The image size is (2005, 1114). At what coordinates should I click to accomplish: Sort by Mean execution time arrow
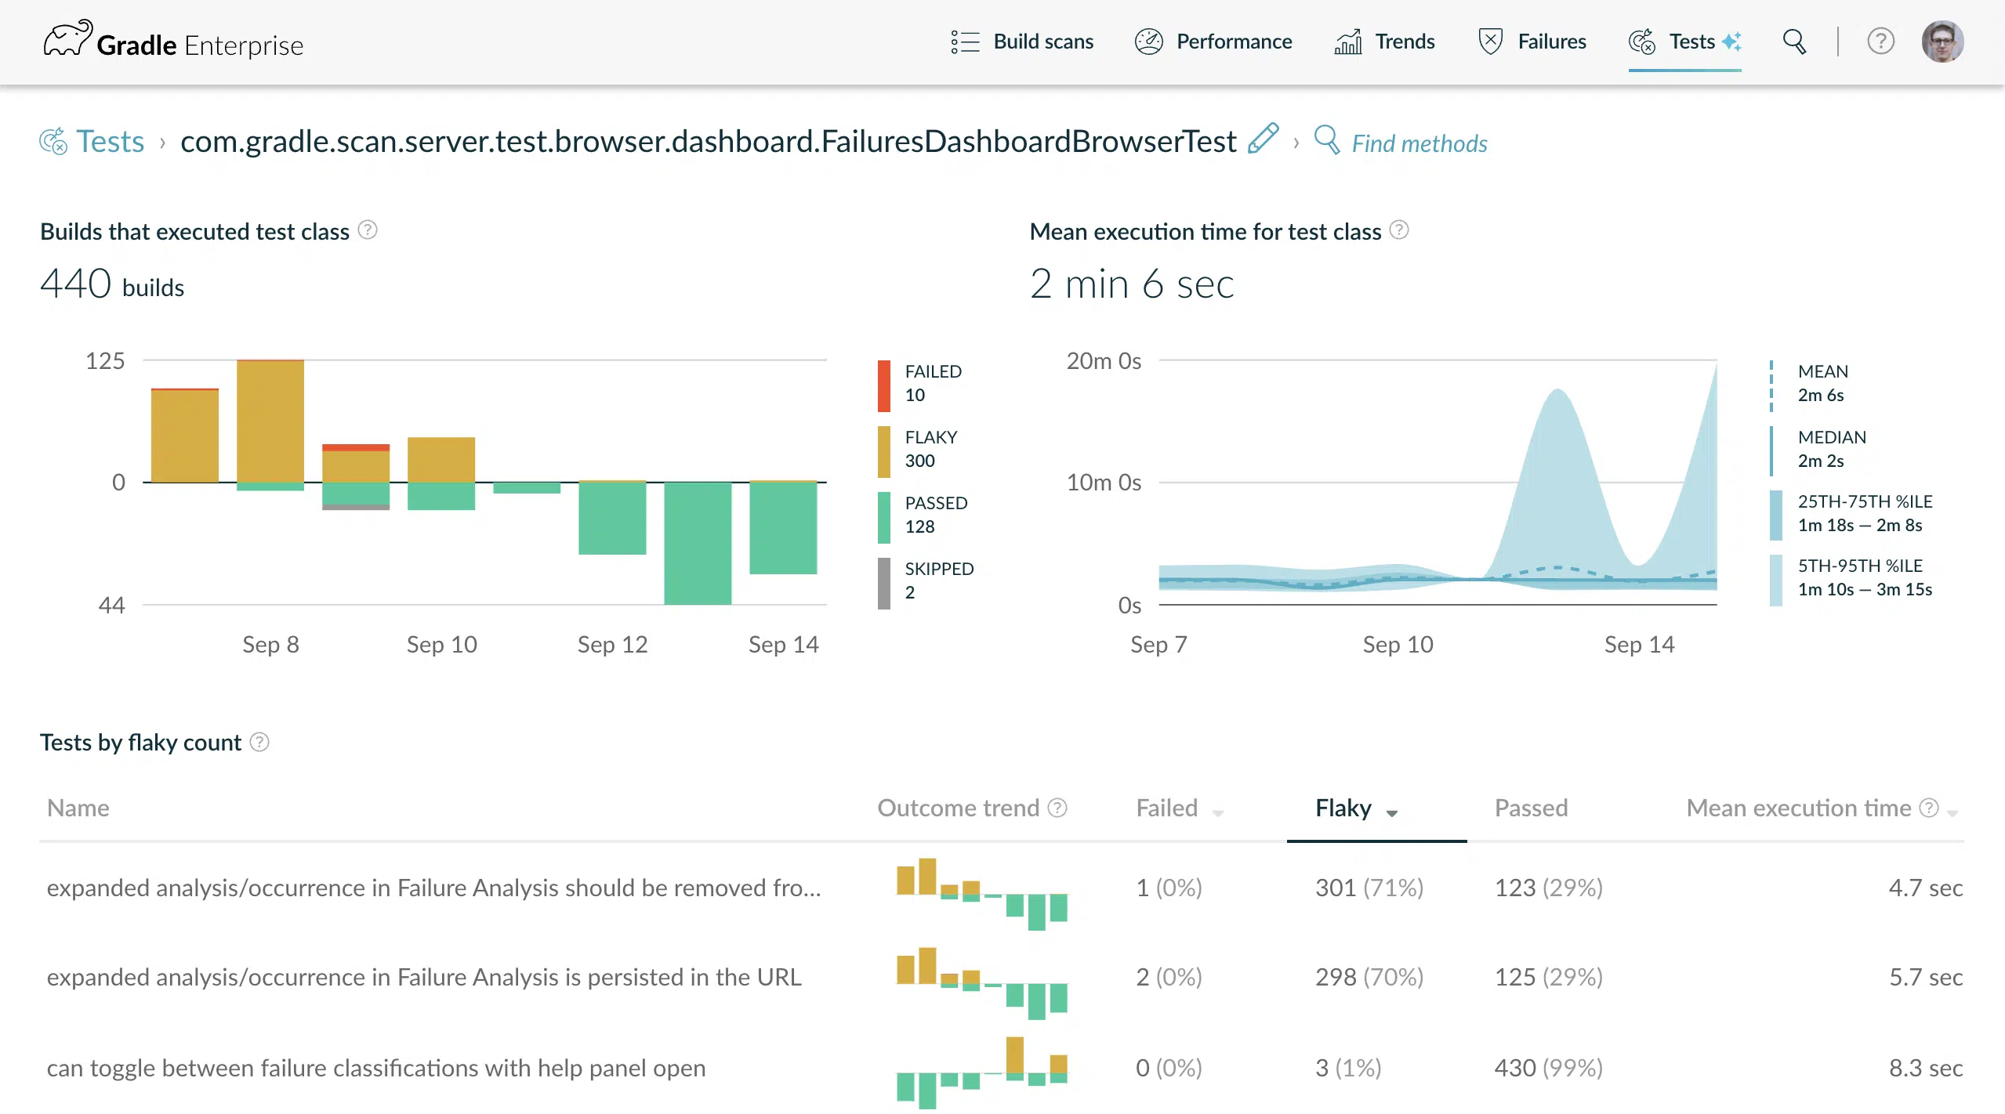tap(1952, 813)
